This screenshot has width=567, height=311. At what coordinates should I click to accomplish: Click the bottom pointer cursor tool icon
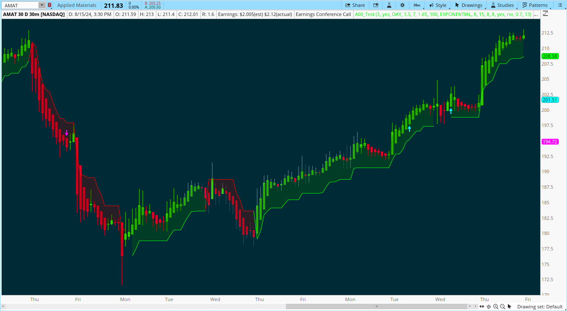tap(510, 306)
